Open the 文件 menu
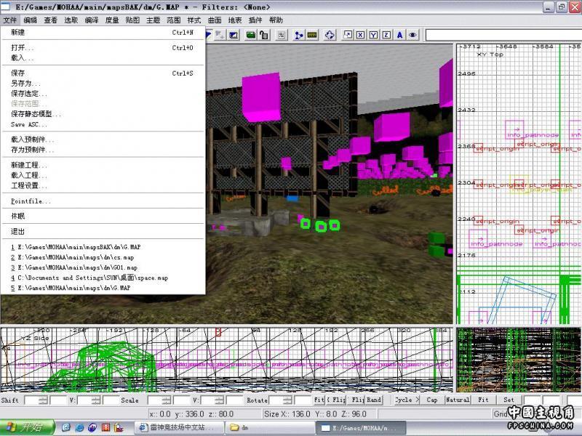582x436 pixels. pos(10,20)
